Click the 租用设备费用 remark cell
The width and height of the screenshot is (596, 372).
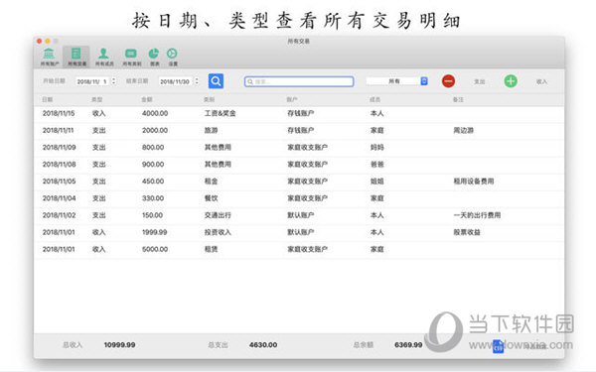coord(473,182)
